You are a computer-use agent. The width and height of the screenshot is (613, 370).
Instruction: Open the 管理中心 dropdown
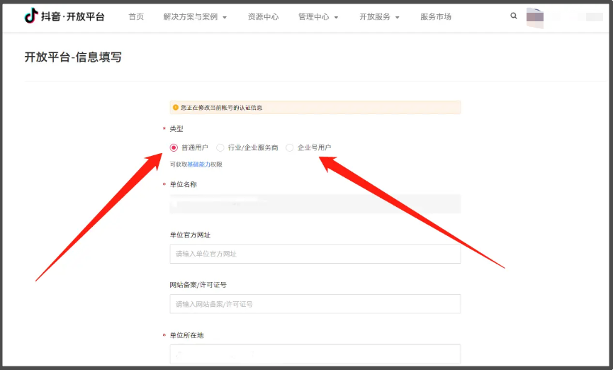pos(318,16)
